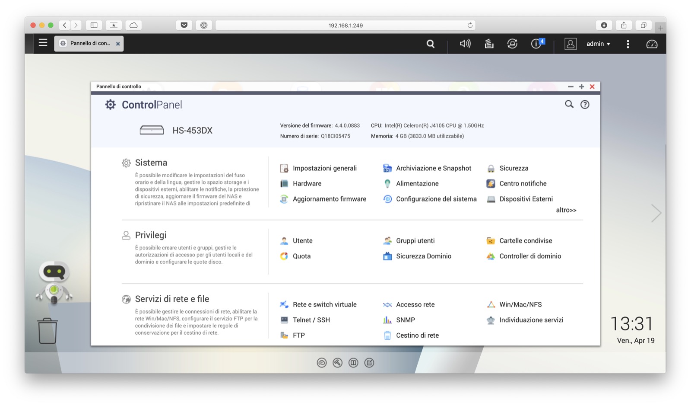
Task: Toggle the Safari sidebar
Action: click(x=94, y=25)
